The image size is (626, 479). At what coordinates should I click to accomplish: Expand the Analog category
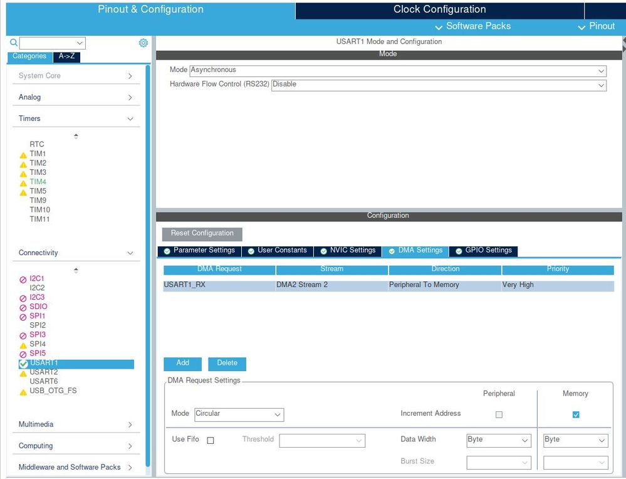(76, 97)
